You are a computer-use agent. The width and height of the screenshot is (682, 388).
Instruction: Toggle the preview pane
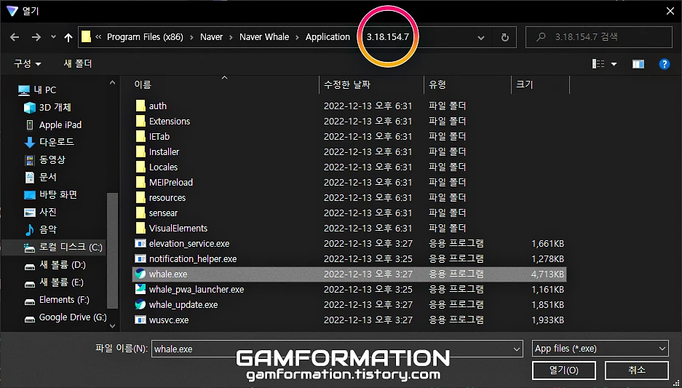pyautogui.click(x=638, y=64)
